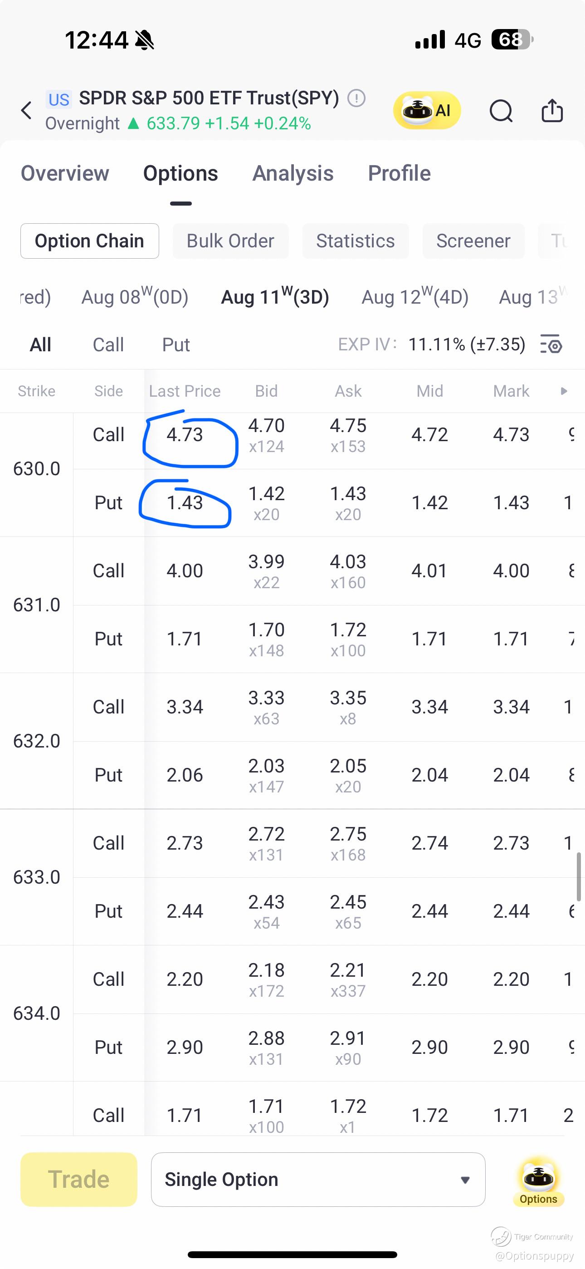Open the Tiger AI assistant

pos(426,110)
